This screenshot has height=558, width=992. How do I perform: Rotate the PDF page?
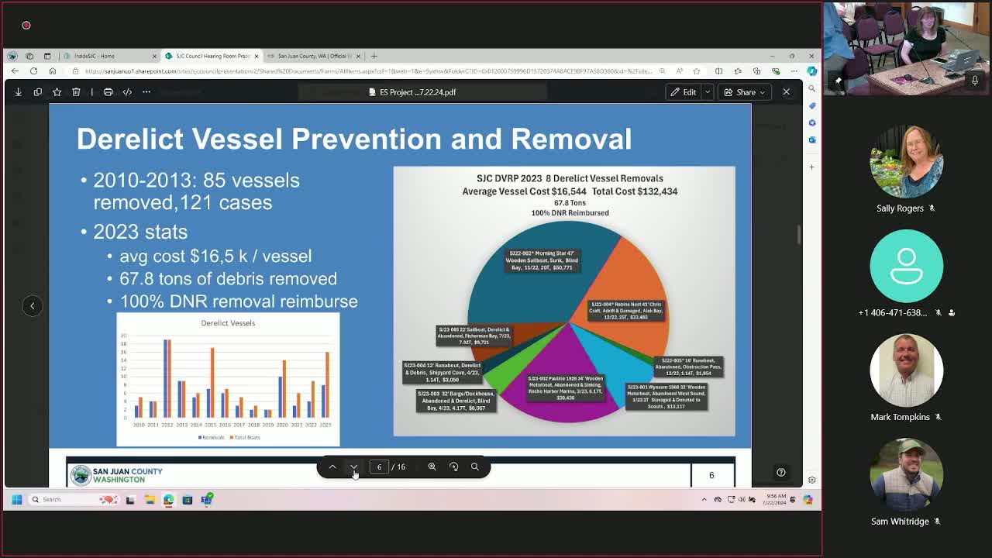tap(453, 467)
